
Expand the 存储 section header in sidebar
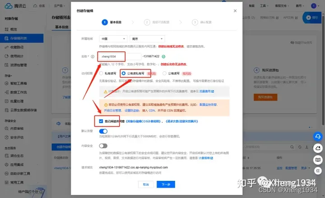(x=8, y=76)
